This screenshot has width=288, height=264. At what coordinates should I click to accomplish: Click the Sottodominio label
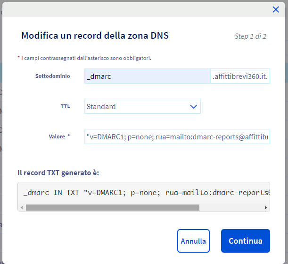pos(52,76)
